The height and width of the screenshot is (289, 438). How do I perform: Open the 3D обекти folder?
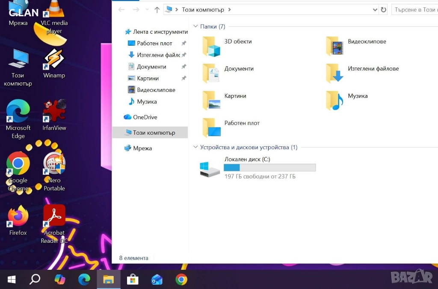click(211, 47)
